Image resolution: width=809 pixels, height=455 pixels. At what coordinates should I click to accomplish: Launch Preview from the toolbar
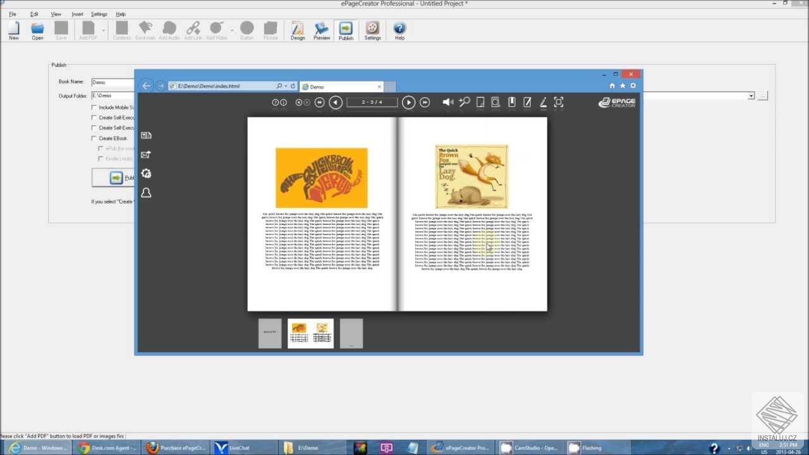[322, 30]
